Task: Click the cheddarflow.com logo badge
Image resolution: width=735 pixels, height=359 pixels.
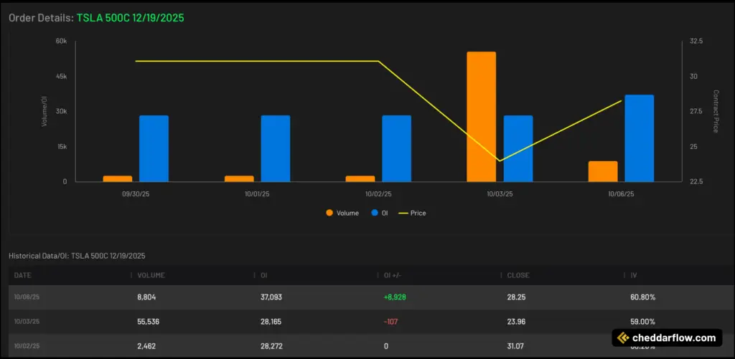Action: coord(667,338)
